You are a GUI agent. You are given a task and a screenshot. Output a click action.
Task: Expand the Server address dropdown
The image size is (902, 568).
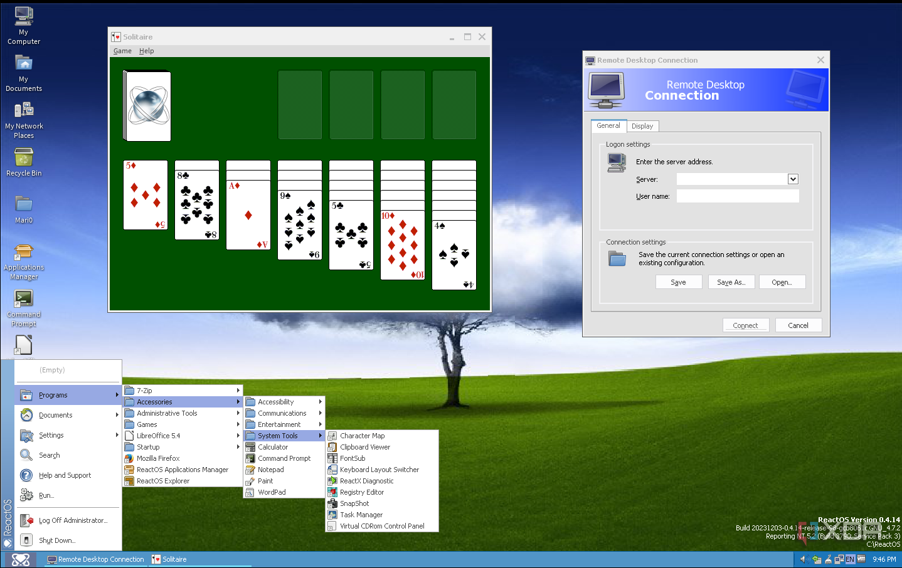pyautogui.click(x=793, y=179)
